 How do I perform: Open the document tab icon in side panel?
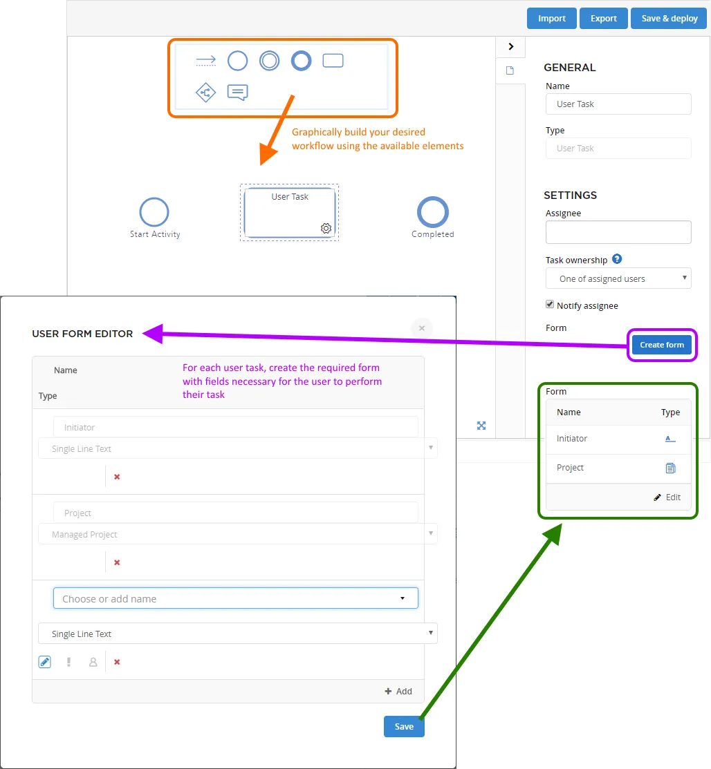(x=510, y=70)
